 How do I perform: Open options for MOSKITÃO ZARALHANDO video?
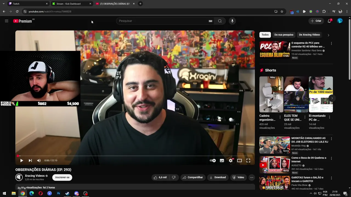(331, 139)
